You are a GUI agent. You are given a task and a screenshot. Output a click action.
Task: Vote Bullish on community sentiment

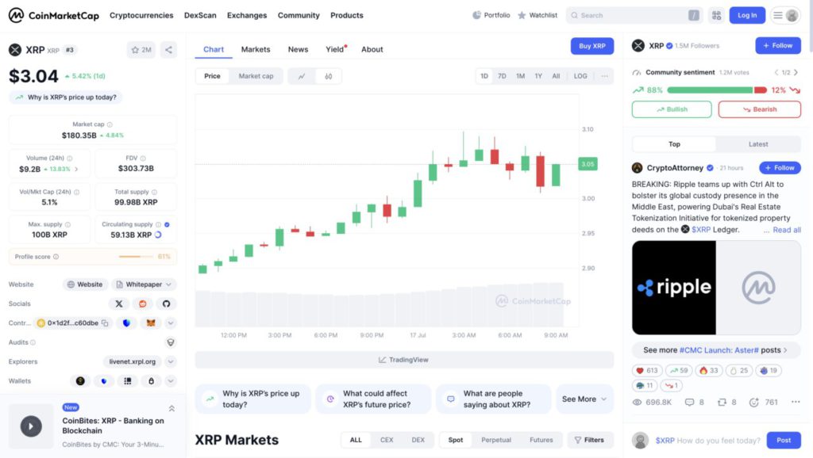pyautogui.click(x=672, y=109)
